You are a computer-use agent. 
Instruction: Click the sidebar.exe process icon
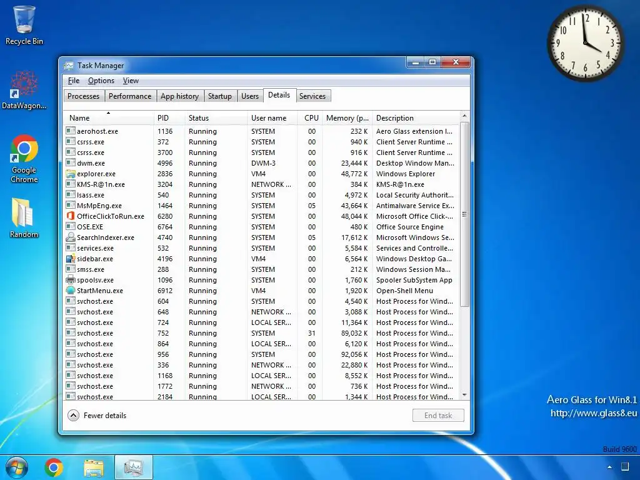(x=71, y=258)
